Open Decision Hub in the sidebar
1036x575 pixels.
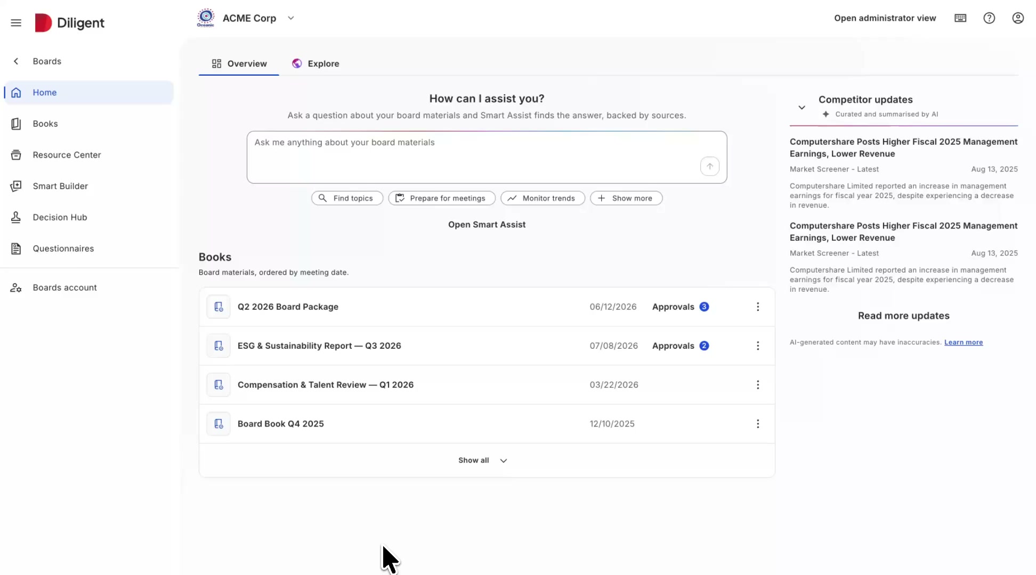[x=89, y=217]
